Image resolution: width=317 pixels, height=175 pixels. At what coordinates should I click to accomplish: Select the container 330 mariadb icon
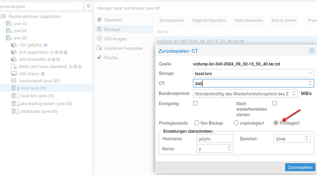point(14,59)
